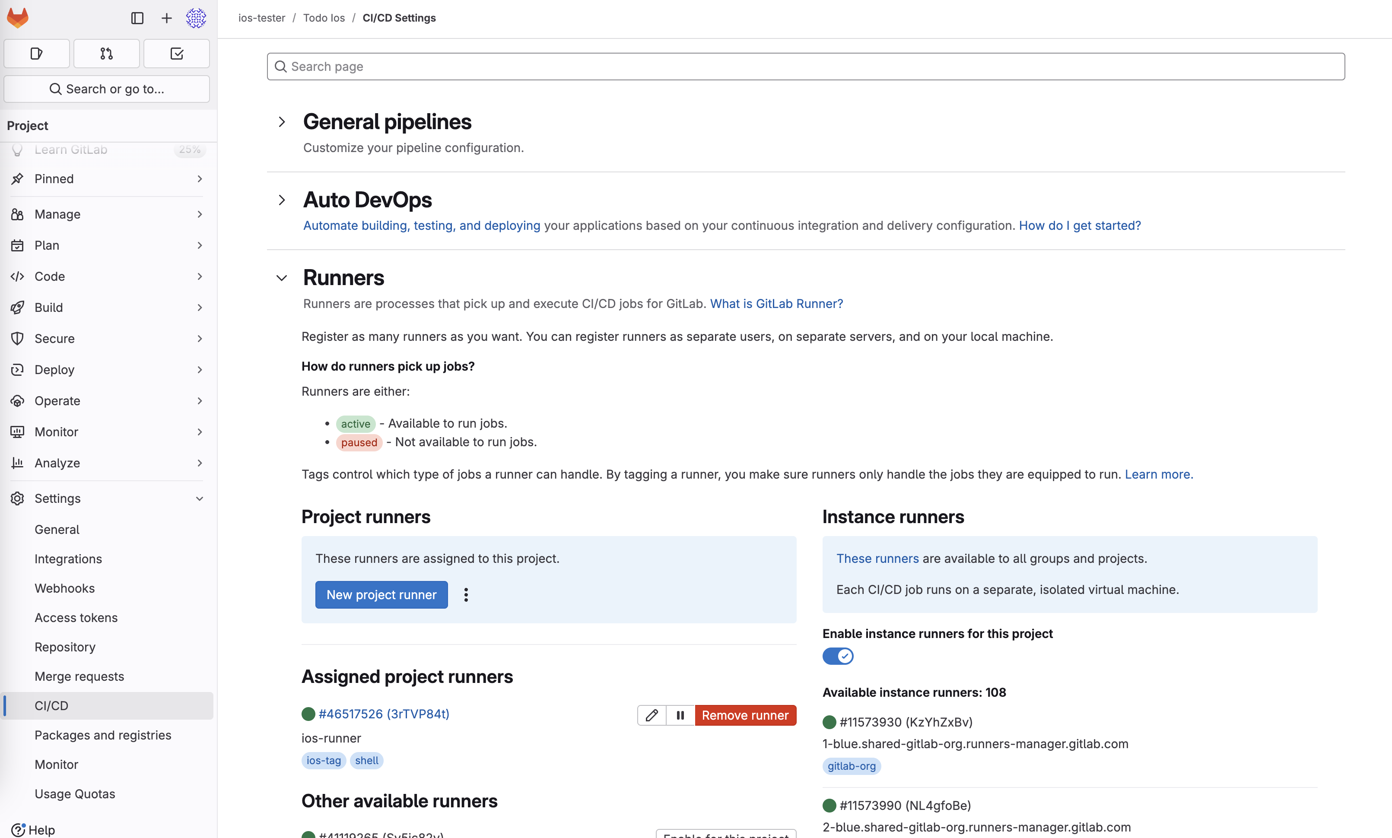Expand the Manage menu chevron
Screen dimensions: 1392x838
click(199, 214)
